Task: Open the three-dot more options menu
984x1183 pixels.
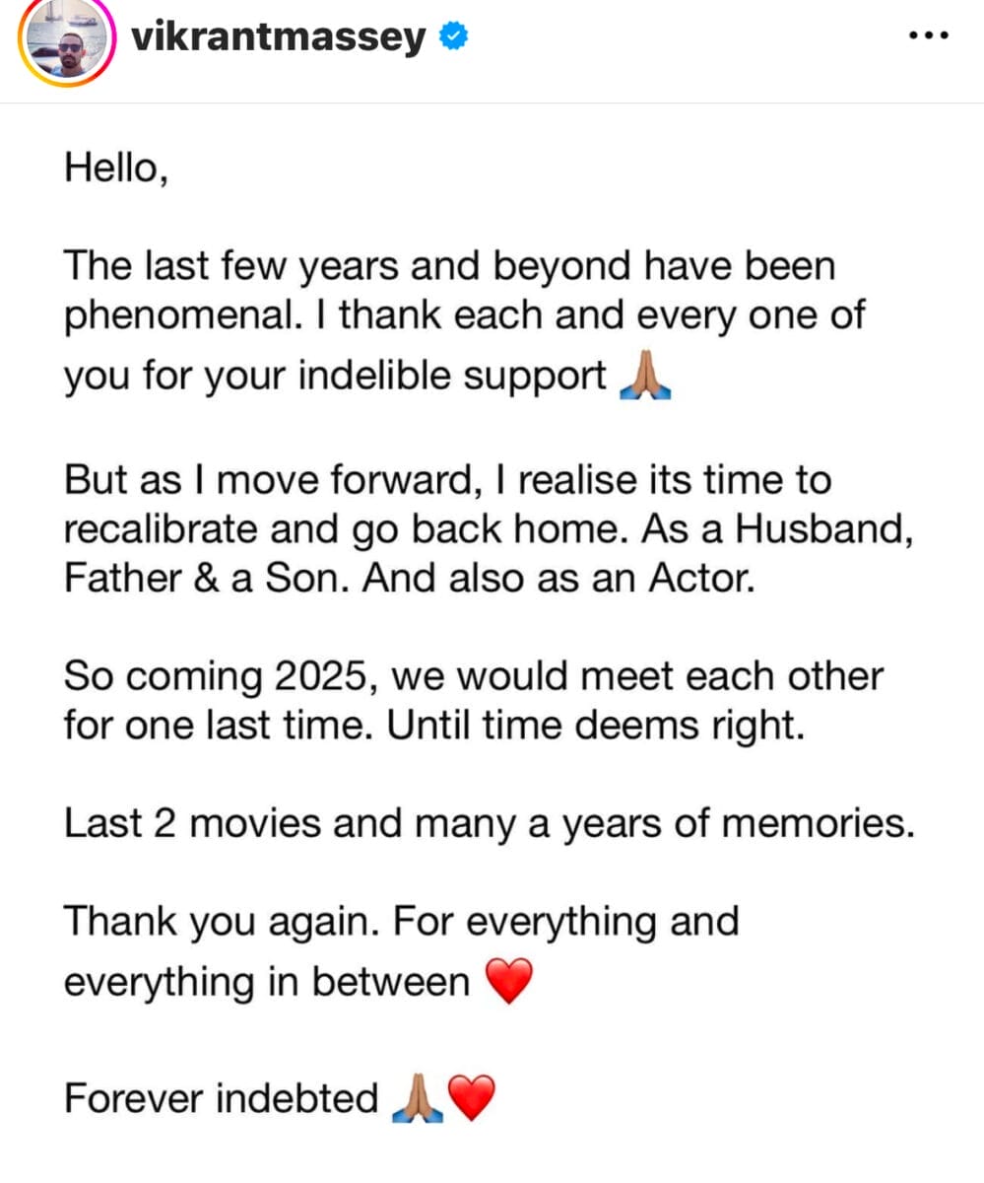Action: (927, 36)
